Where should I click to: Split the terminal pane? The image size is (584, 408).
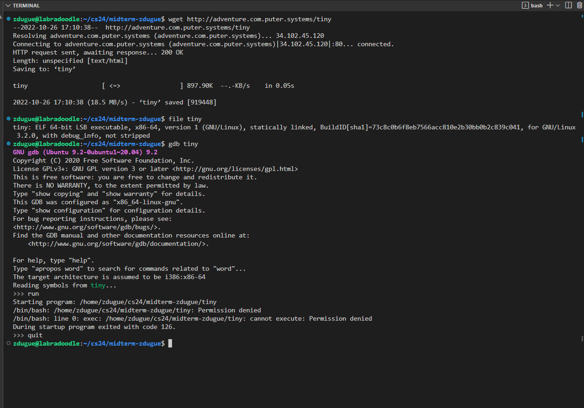[569, 6]
